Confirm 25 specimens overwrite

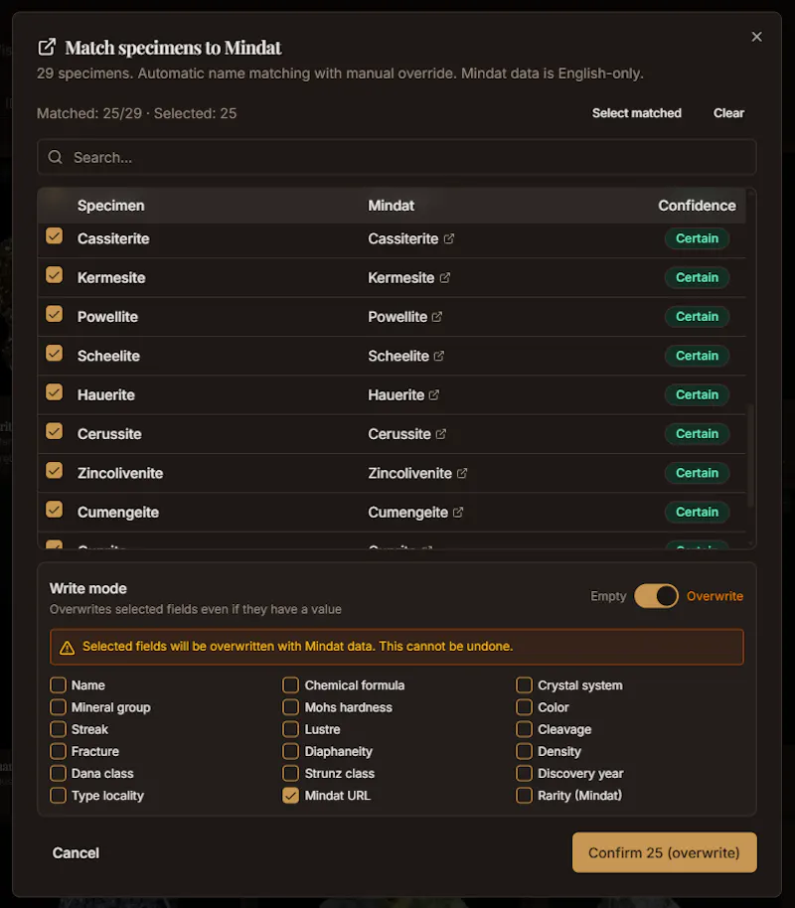point(664,852)
